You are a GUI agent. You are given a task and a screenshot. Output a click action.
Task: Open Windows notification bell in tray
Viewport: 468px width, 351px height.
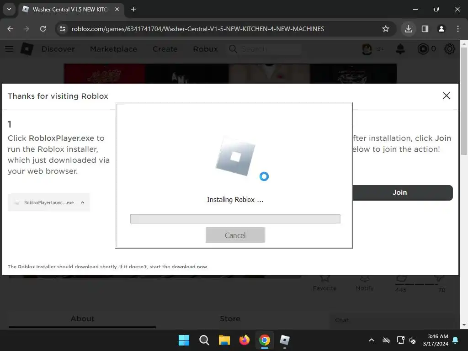click(456, 340)
